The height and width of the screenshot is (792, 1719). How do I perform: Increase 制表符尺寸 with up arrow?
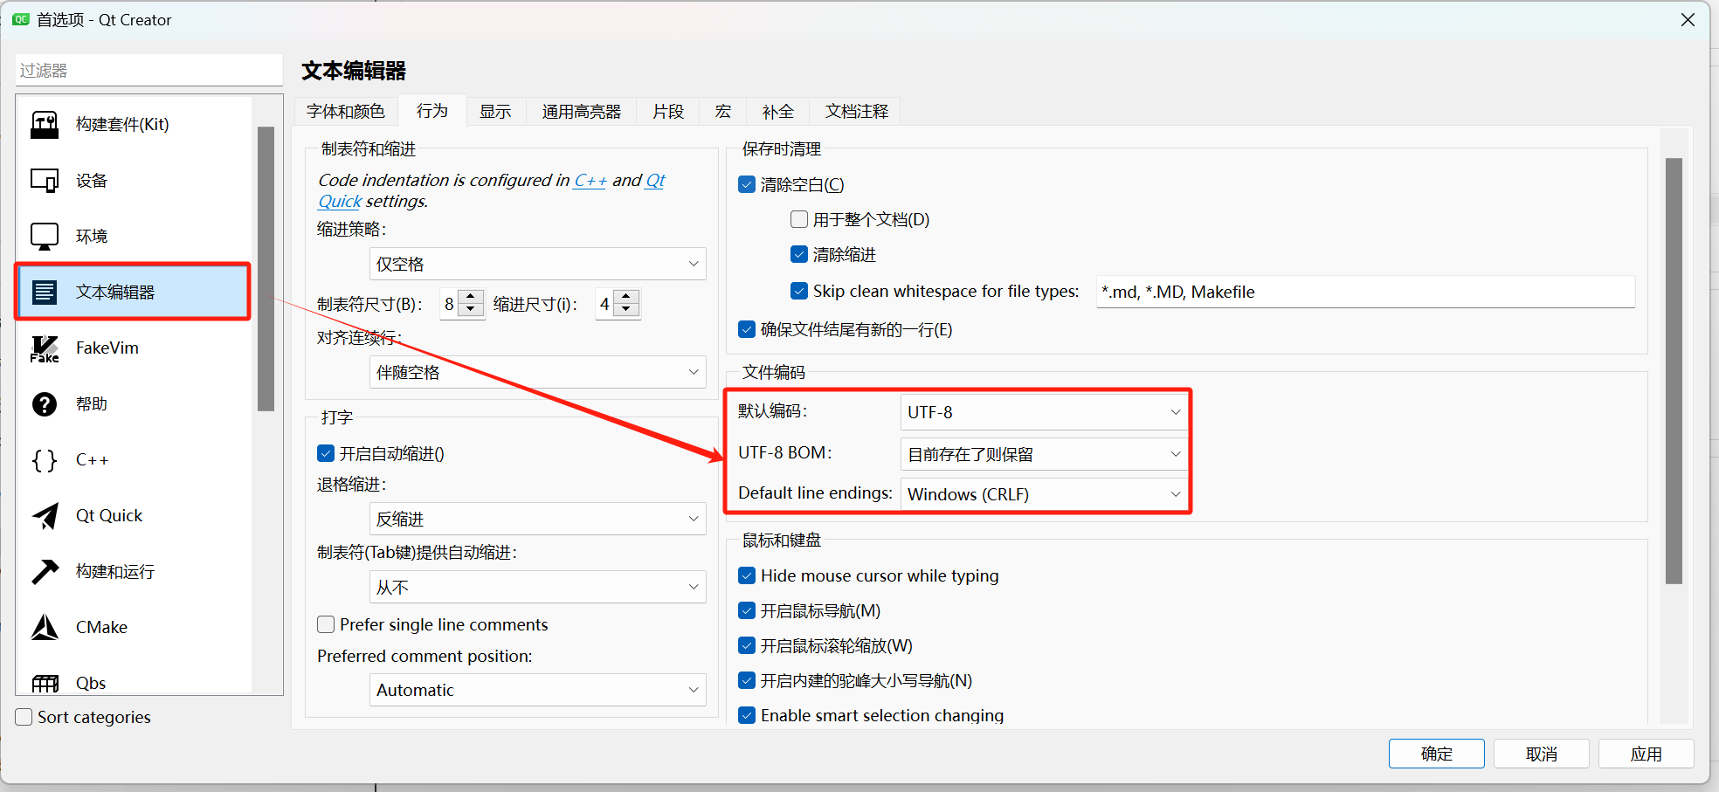[x=471, y=297]
